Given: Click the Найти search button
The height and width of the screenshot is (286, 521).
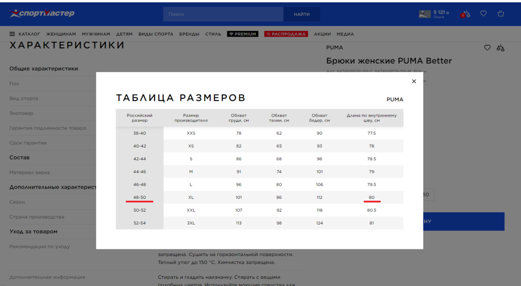Looking at the screenshot, I should pos(302,14).
